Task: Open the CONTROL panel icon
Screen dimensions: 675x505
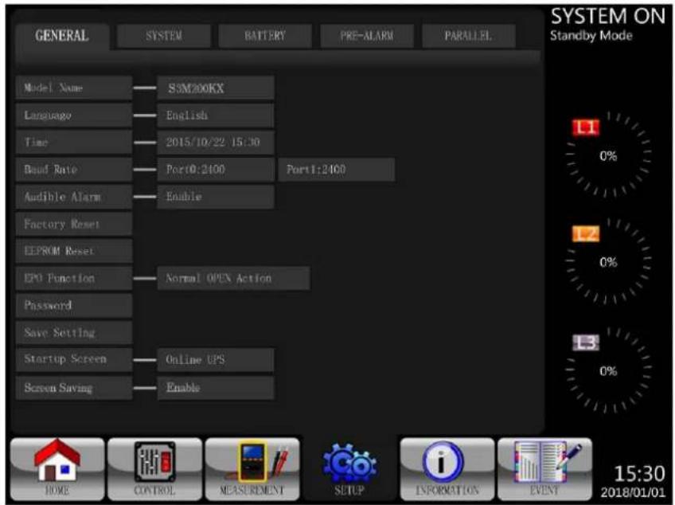Action: pos(154,469)
